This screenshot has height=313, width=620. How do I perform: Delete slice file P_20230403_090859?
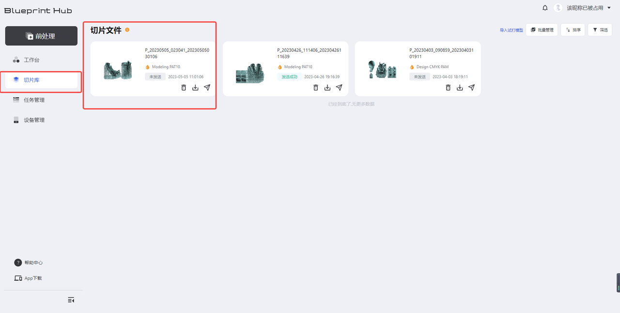point(448,88)
